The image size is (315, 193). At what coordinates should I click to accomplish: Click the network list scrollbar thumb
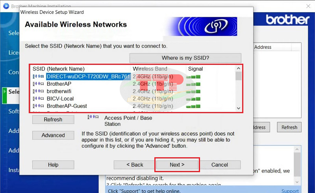(x=239, y=76)
